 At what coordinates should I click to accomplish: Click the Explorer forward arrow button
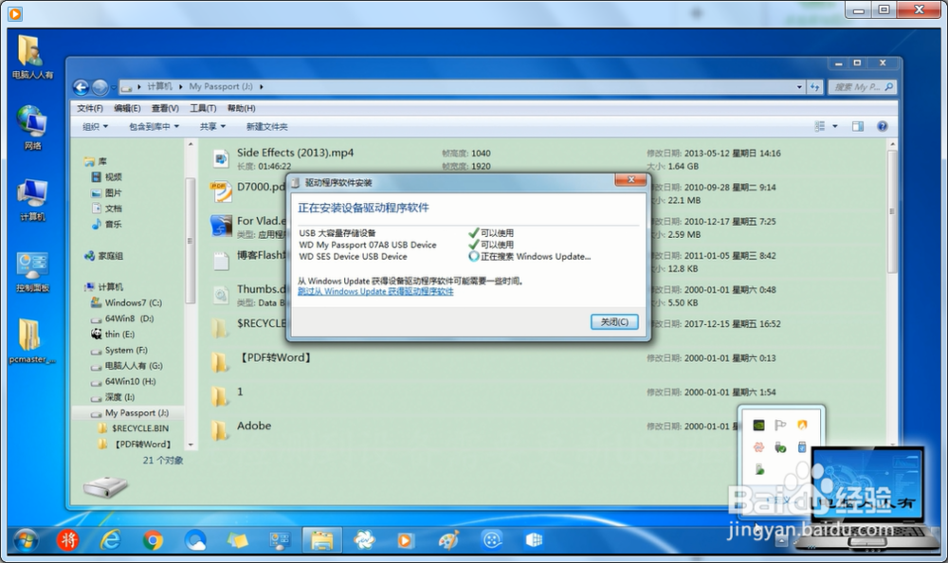tap(100, 87)
